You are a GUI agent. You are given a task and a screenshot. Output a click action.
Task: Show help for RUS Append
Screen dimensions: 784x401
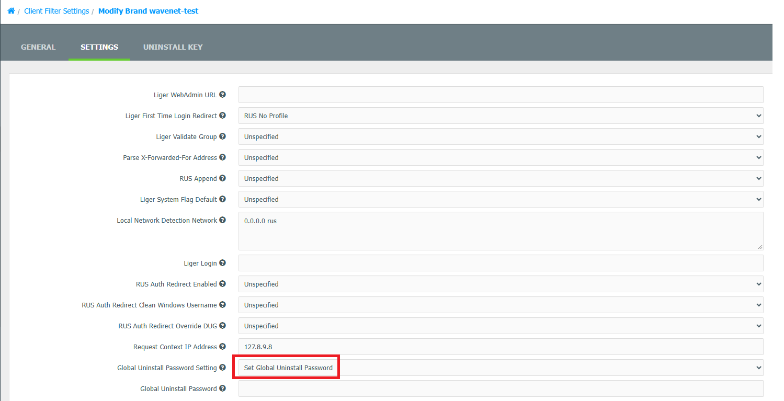(x=222, y=178)
